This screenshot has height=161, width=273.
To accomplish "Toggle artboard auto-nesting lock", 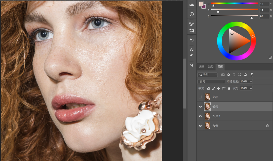I will (224, 88).
